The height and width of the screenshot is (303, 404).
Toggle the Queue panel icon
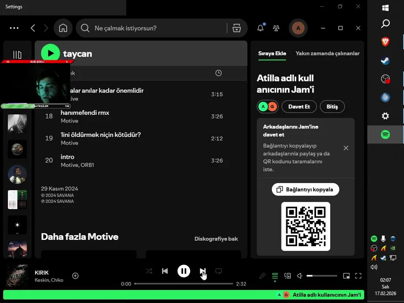275,276
